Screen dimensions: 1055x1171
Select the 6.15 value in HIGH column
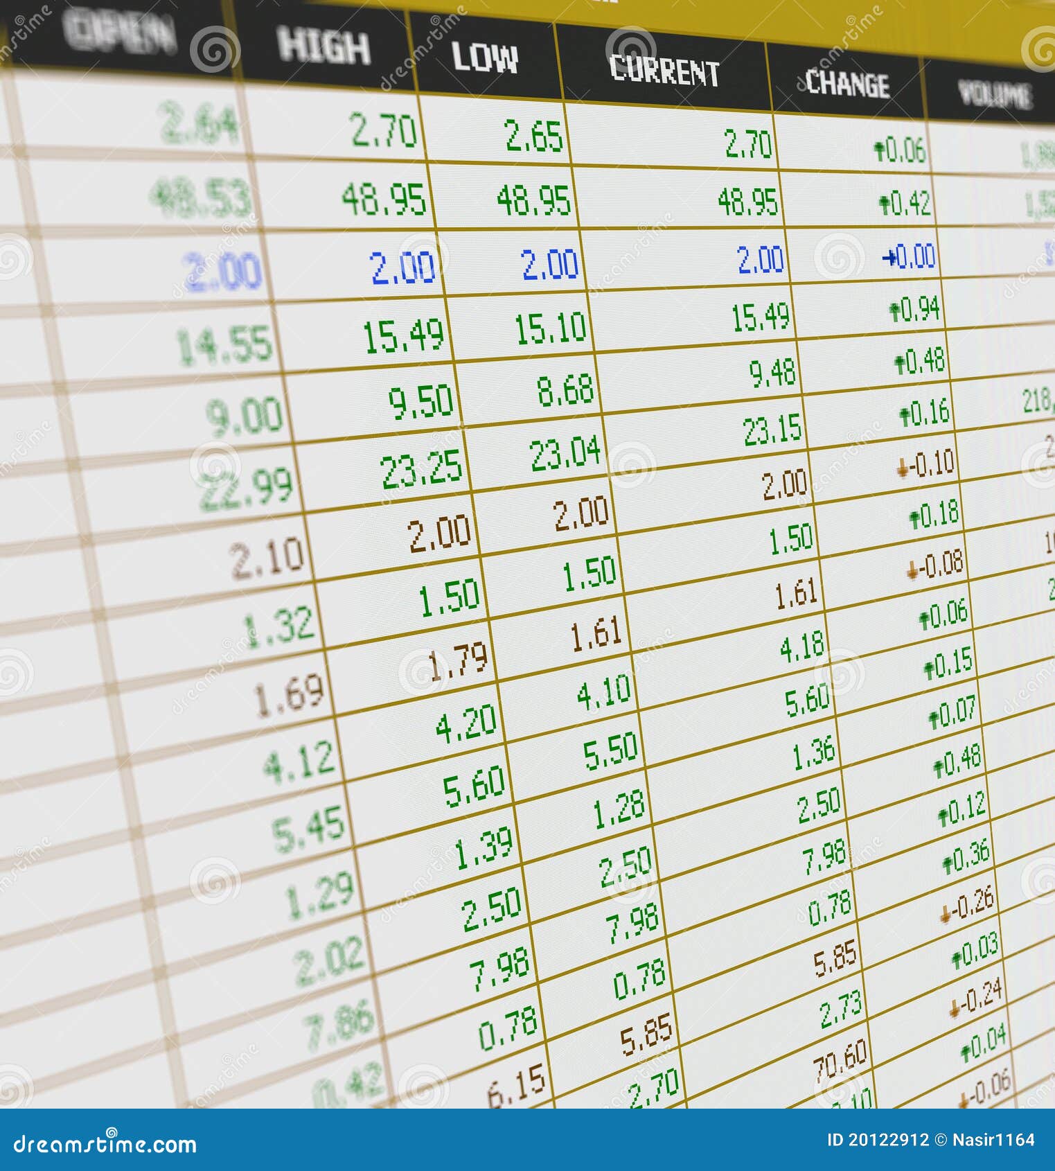tap(517, 1085)
